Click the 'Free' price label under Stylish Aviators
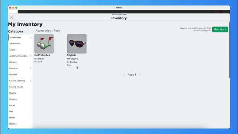Screen dimensions: 238x134 click(69, 65)
